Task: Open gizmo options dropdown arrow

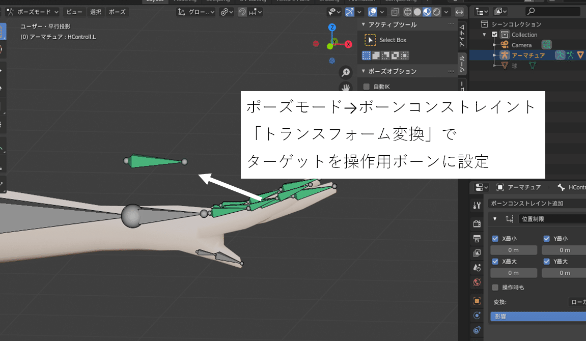Action: pyautogui.click(x=359, y=12)
